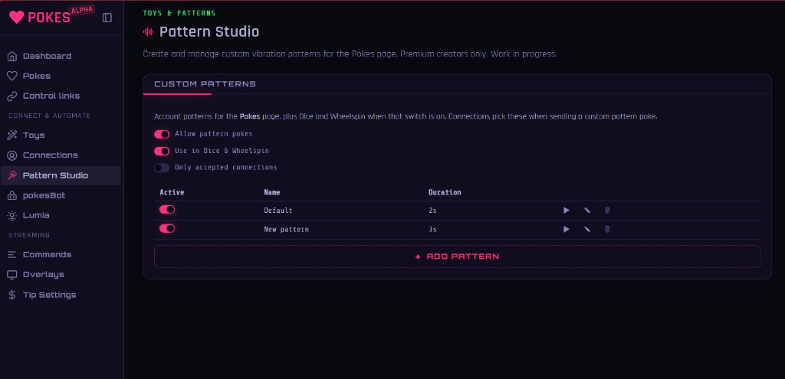Click the Toys wand icon

[x=12, y=135]
